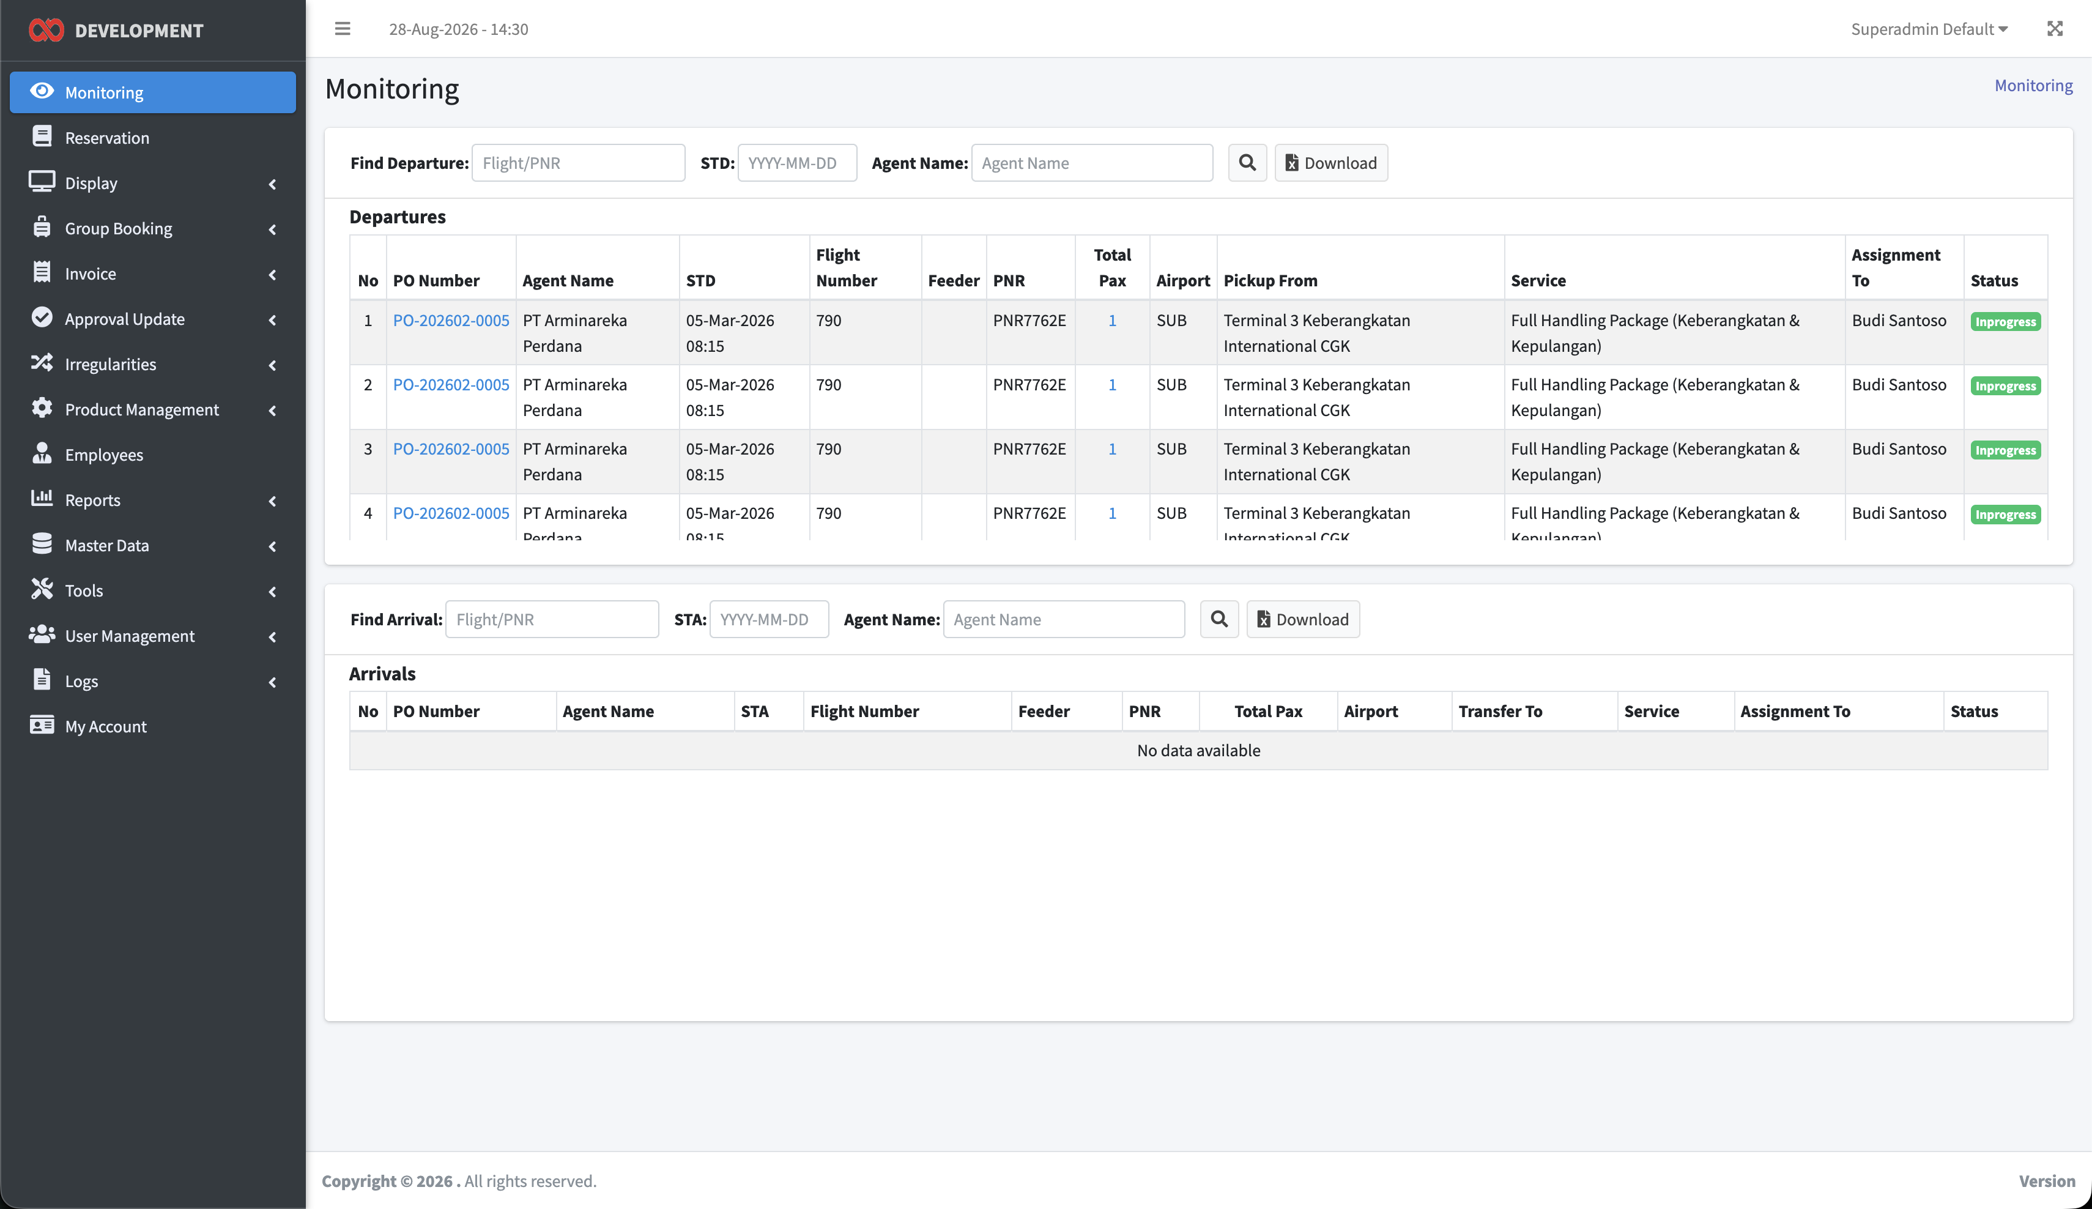Image resolution: width=2092 pixels, height=1209 pixels.
Task: Click Total Pax link in departures row 2
Action: (1111, 384)
